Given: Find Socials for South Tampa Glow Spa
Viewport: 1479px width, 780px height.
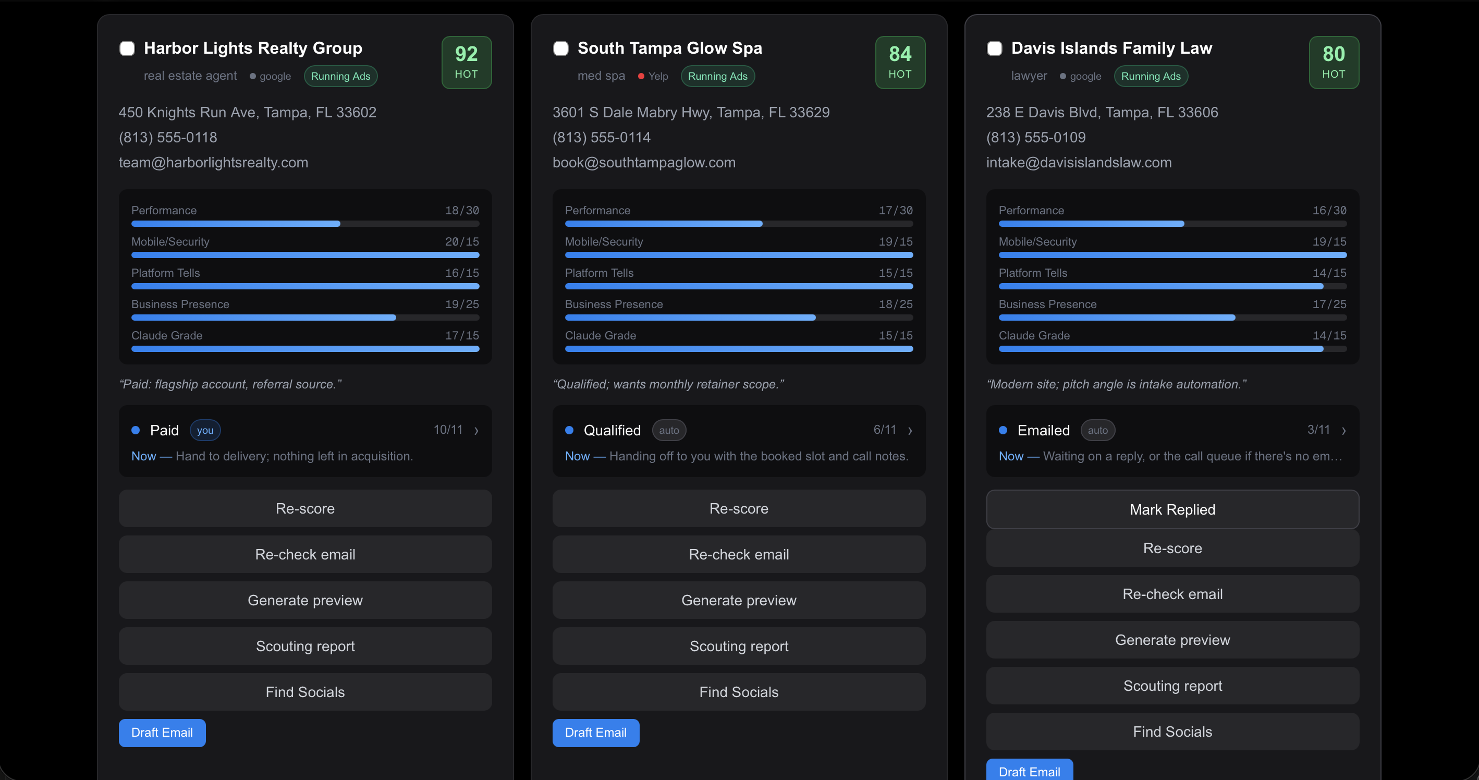Looking at the screenshot, I should coord(738,692).
